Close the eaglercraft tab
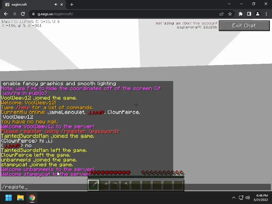Viewport: 272px width, 204px height. tap(62, 5)
